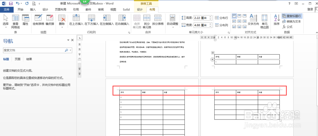Click the 搜索文档 search box
This screenshot has width=318, height=136.
34,50
